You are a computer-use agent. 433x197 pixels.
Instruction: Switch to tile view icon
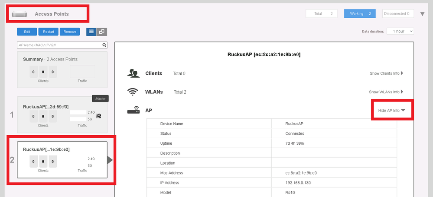click(102, 32)
